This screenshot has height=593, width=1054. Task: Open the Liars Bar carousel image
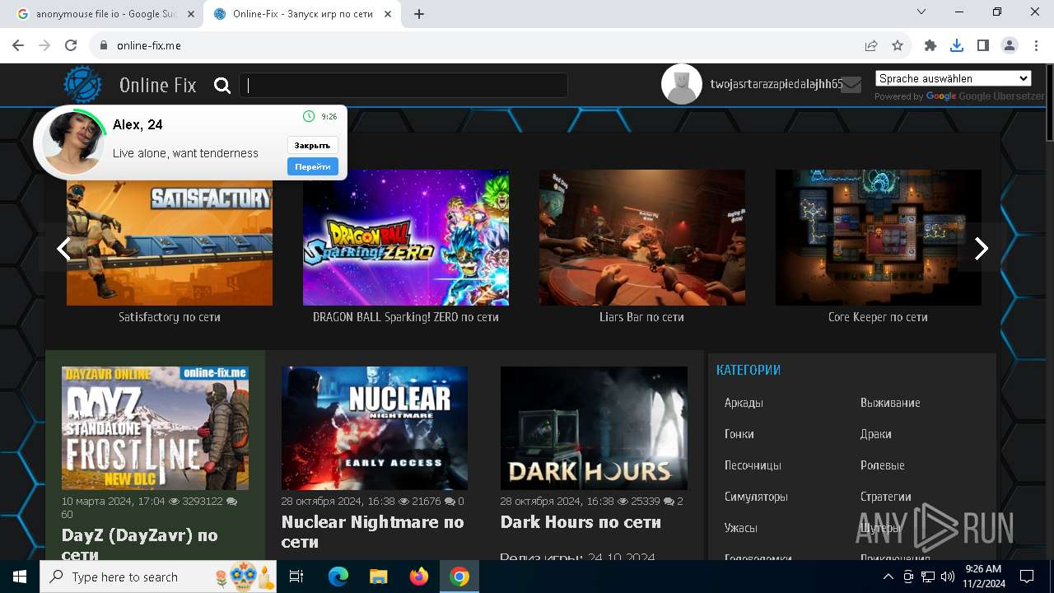[x=642, y=237]
